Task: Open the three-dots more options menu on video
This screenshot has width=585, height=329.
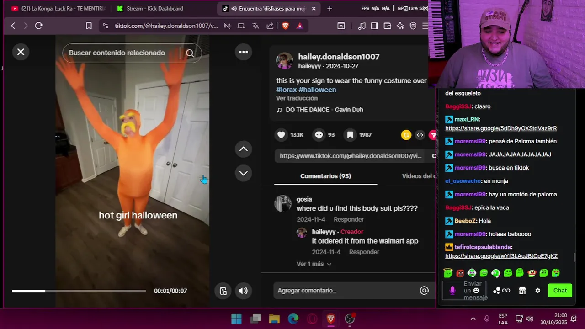Action: point(244,52)
